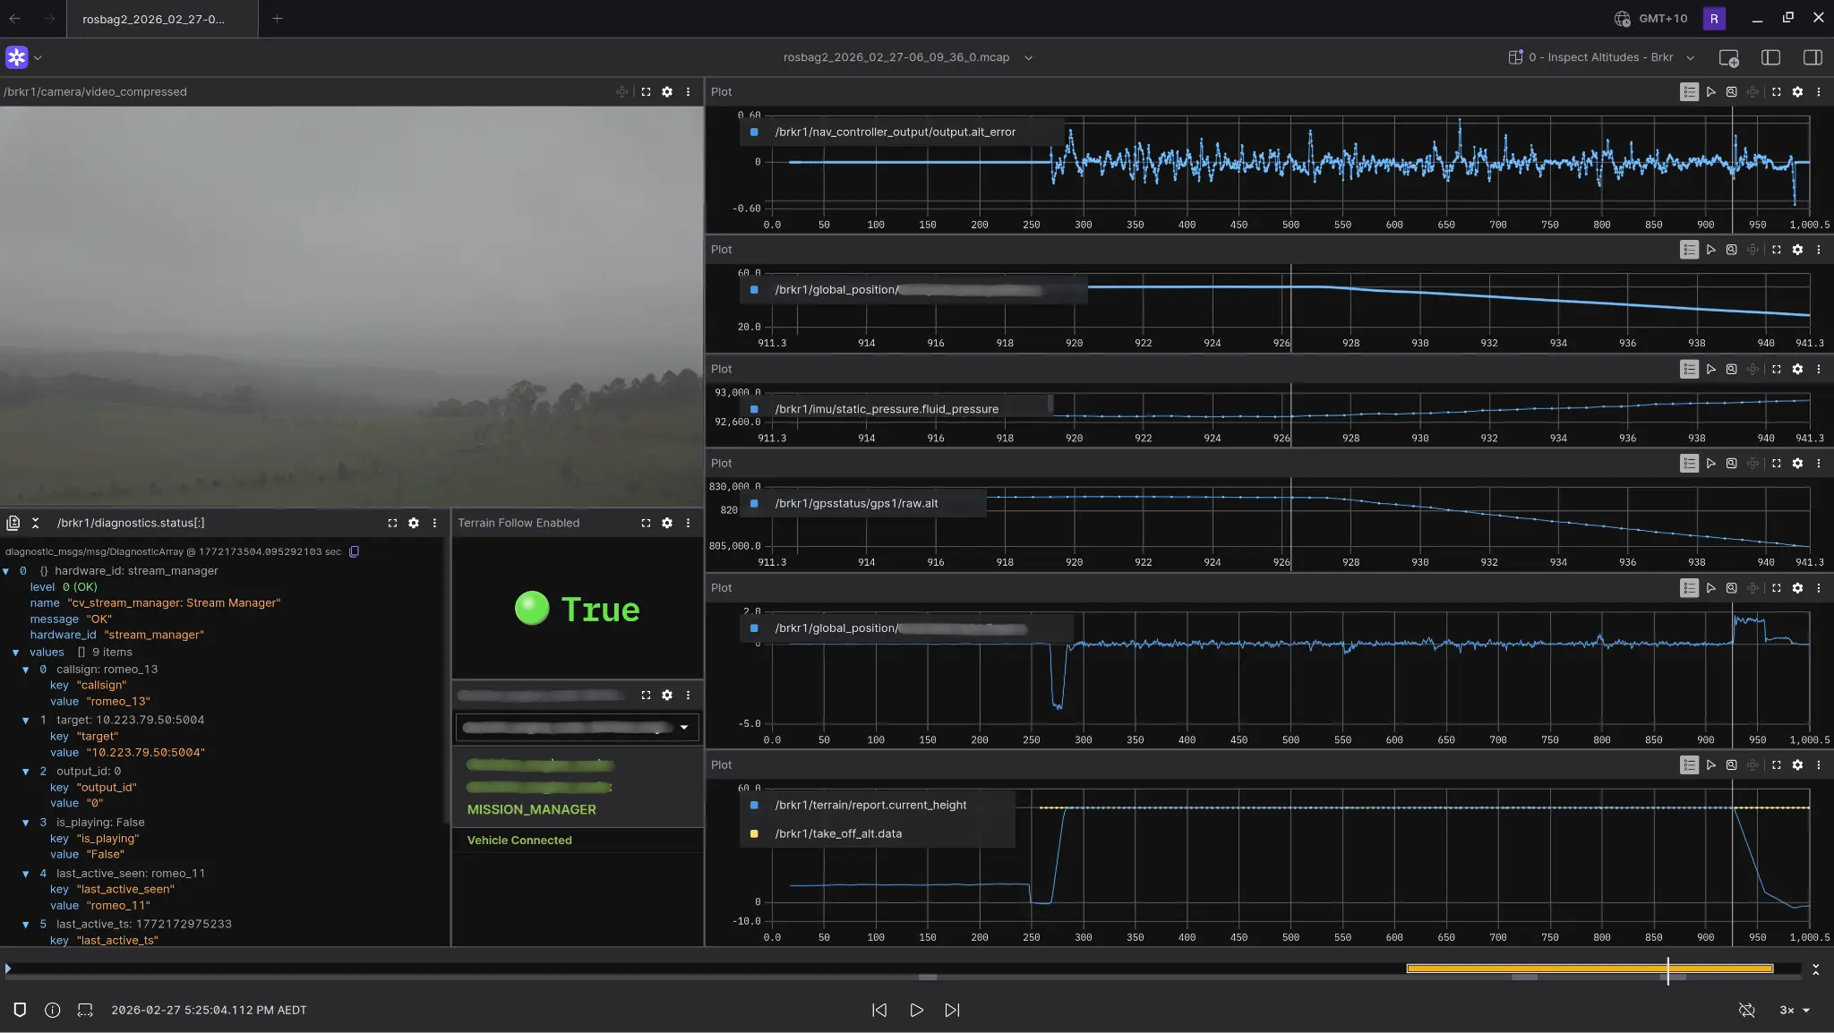Open more menu on alt_error plot

pos(1818,92)
